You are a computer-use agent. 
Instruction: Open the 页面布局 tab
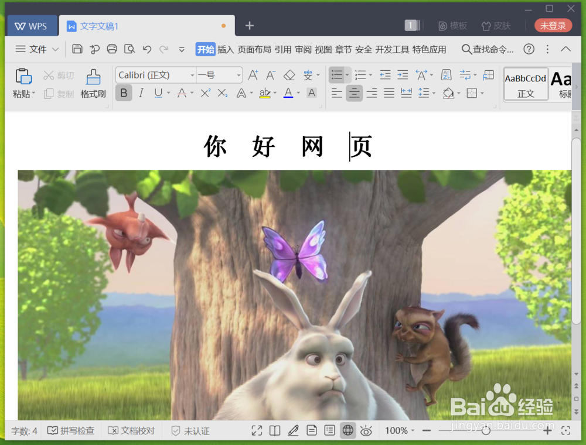tap(254, 49)
